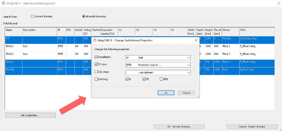Viewport: 282px width, 131px height.
Task: Close the Change Switchboard Properties dialog
Action: point(196,40)
